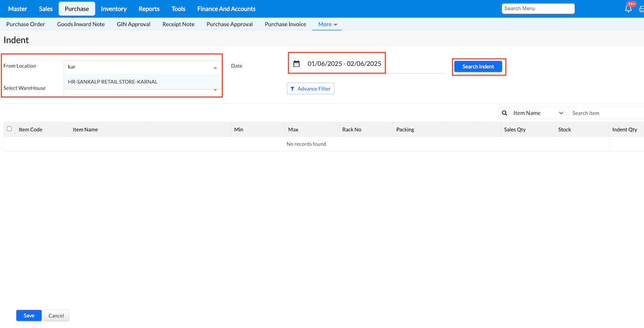Expand the From Location dropdown arrow
This screenshot has width=644, height=328.
point(215,68)
